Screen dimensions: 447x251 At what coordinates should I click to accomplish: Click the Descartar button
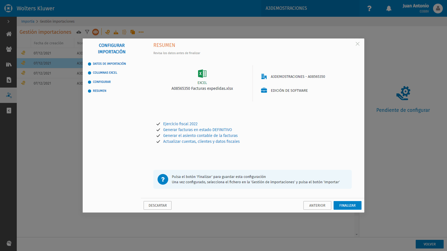[158, 206]
